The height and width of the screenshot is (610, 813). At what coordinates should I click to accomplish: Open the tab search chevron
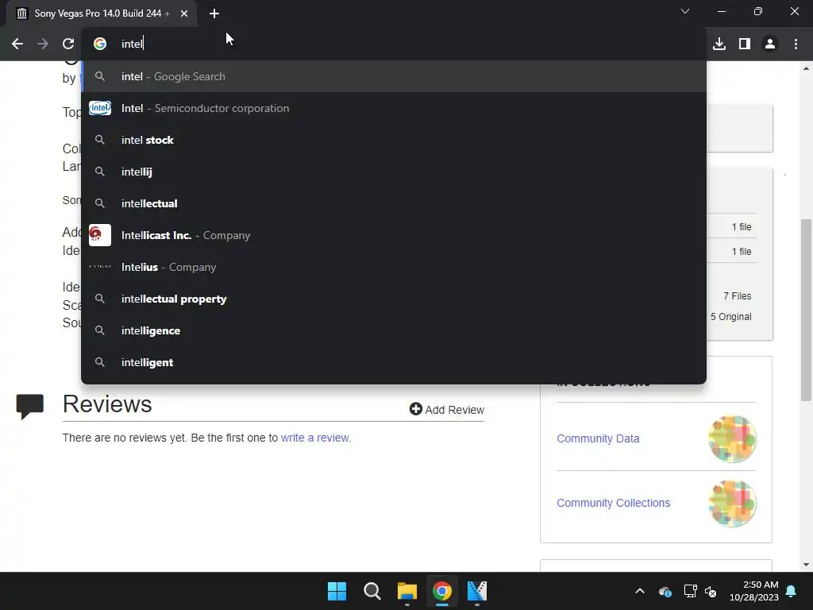tap(685, 11)
